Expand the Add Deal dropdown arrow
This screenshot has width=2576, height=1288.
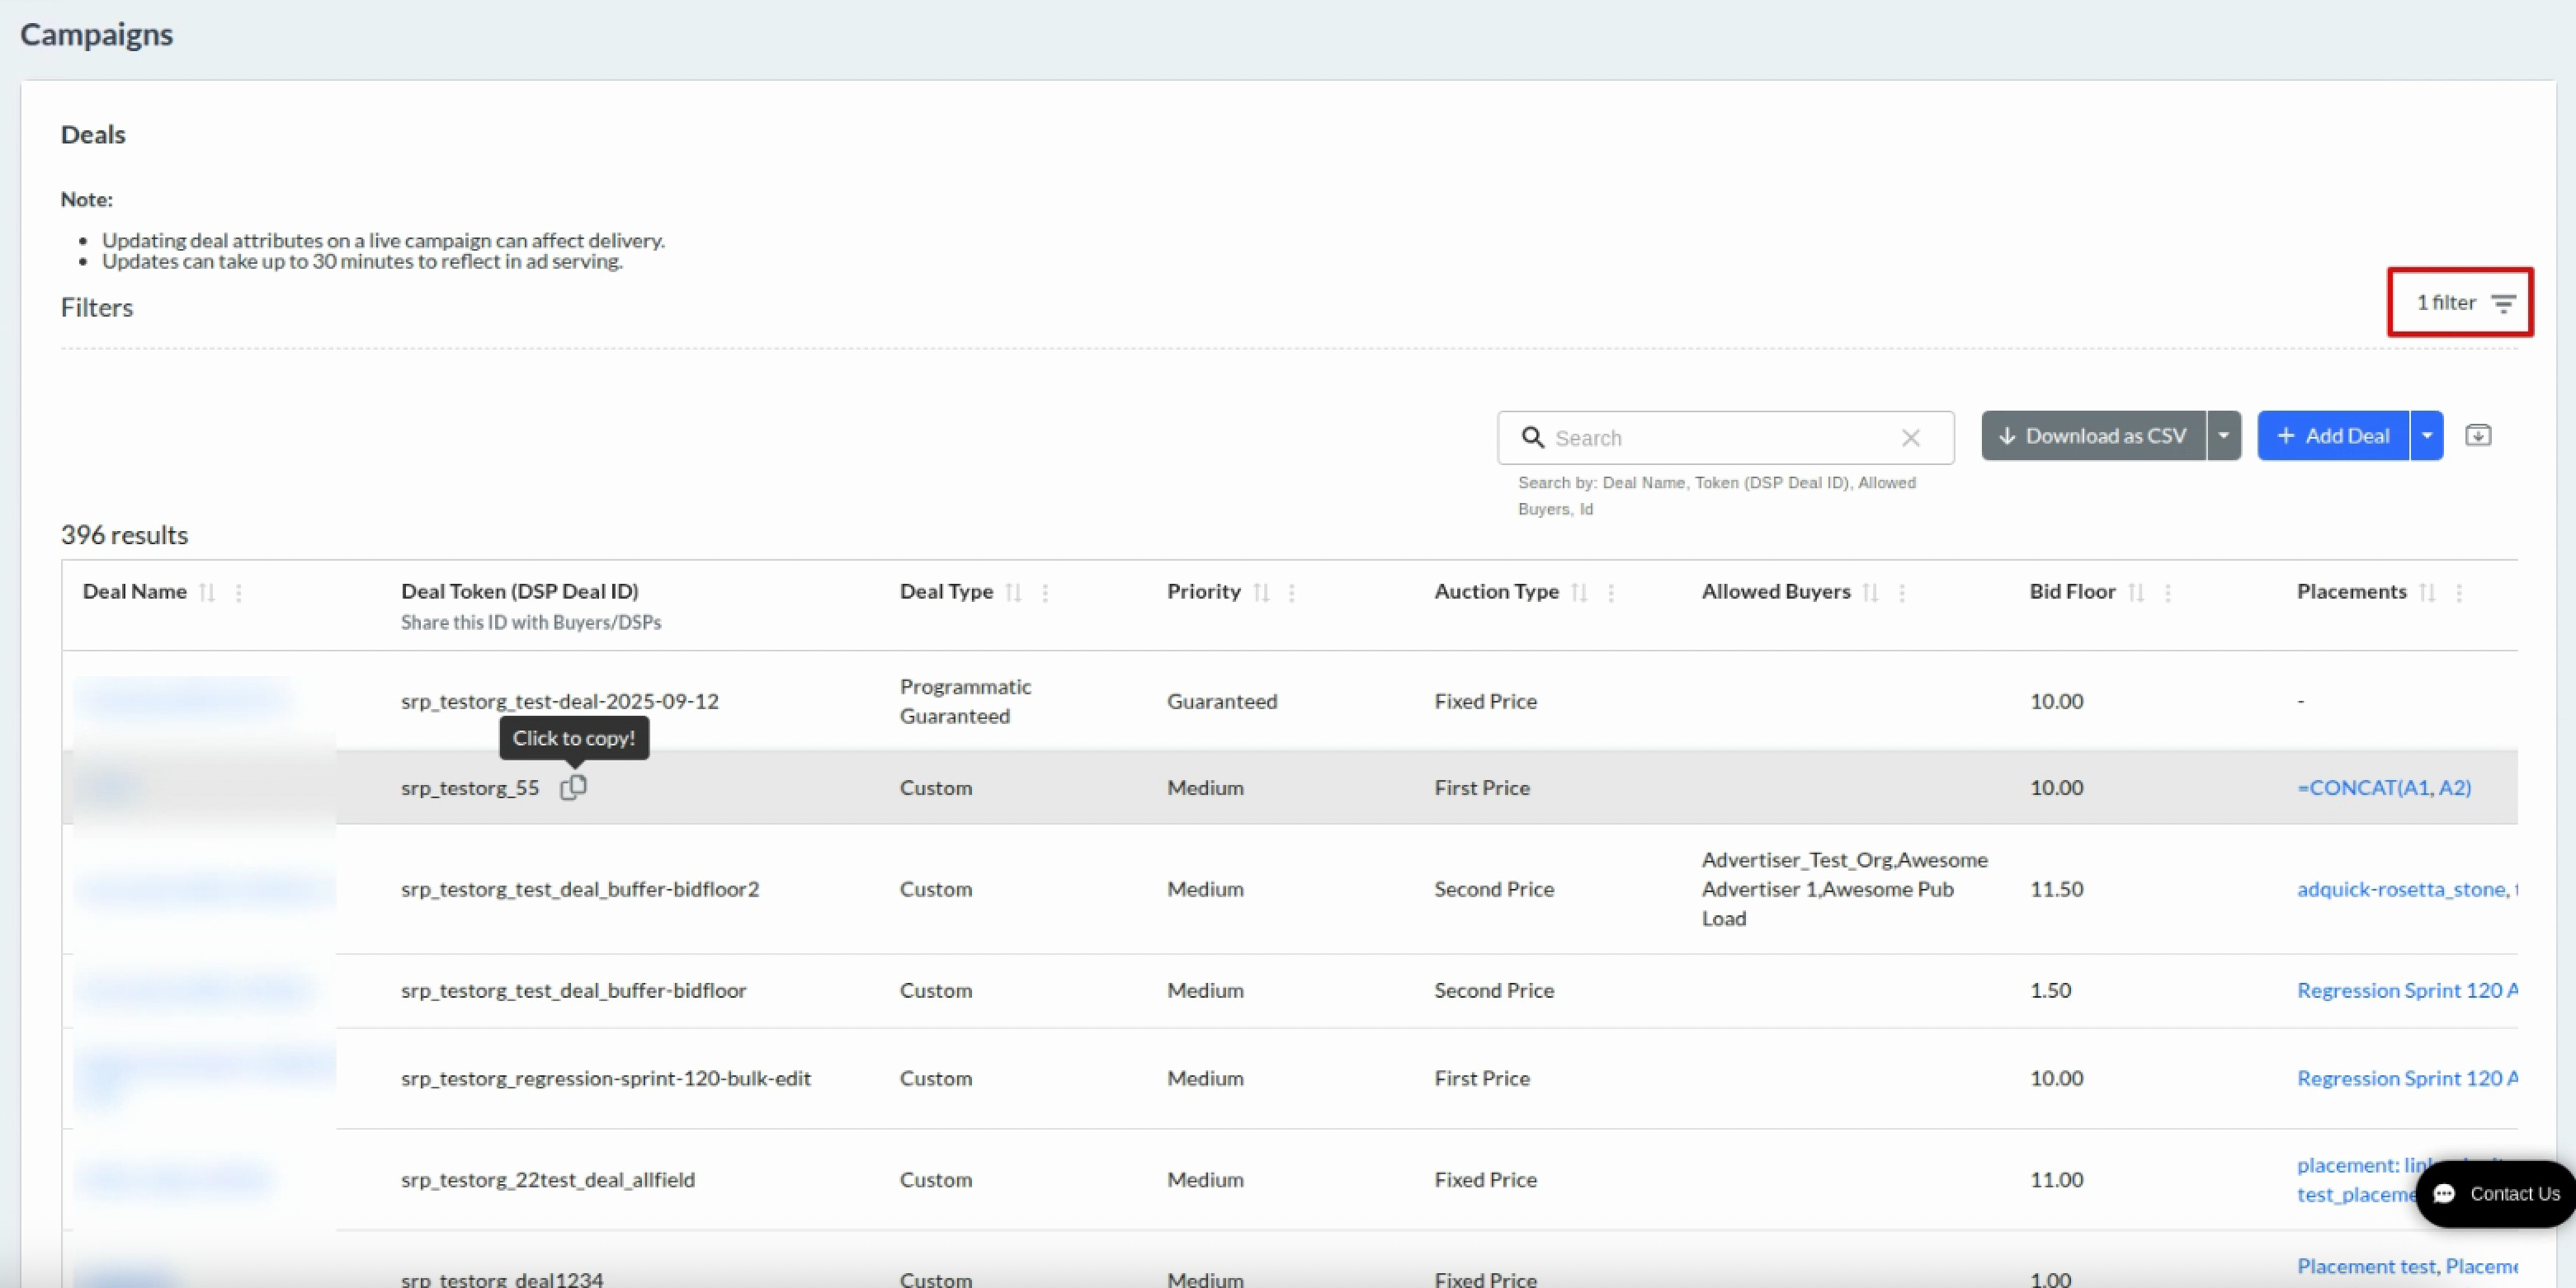pyautogui.click(x=2426, y=435)
